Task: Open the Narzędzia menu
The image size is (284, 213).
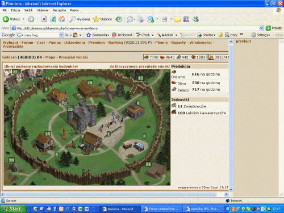Action: point(59,10)
